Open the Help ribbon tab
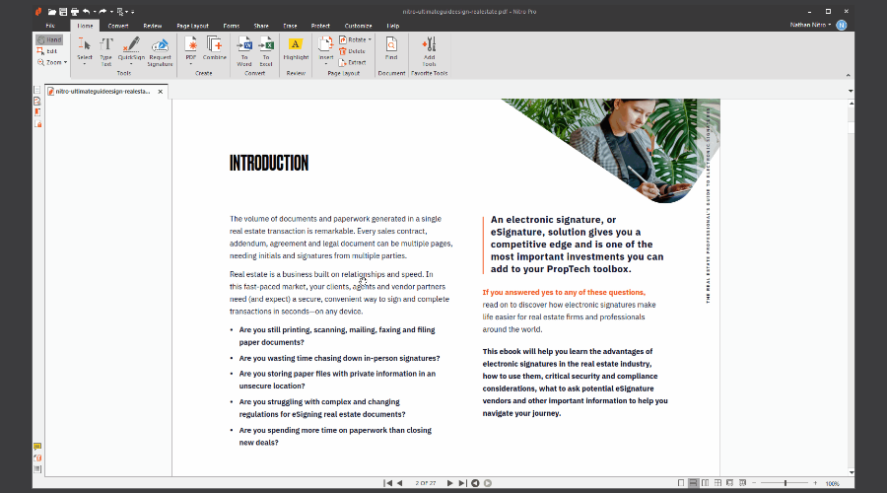Image resolution: width=887 pixels, height=493 pixels. tap(392, 26)
